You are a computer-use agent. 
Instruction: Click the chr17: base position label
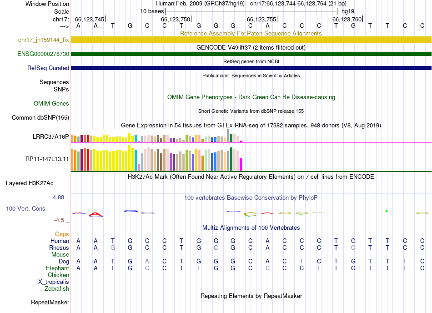(61, 19)
